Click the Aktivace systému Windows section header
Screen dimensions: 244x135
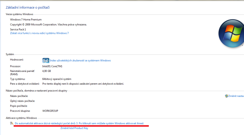[x=21, y=118]
